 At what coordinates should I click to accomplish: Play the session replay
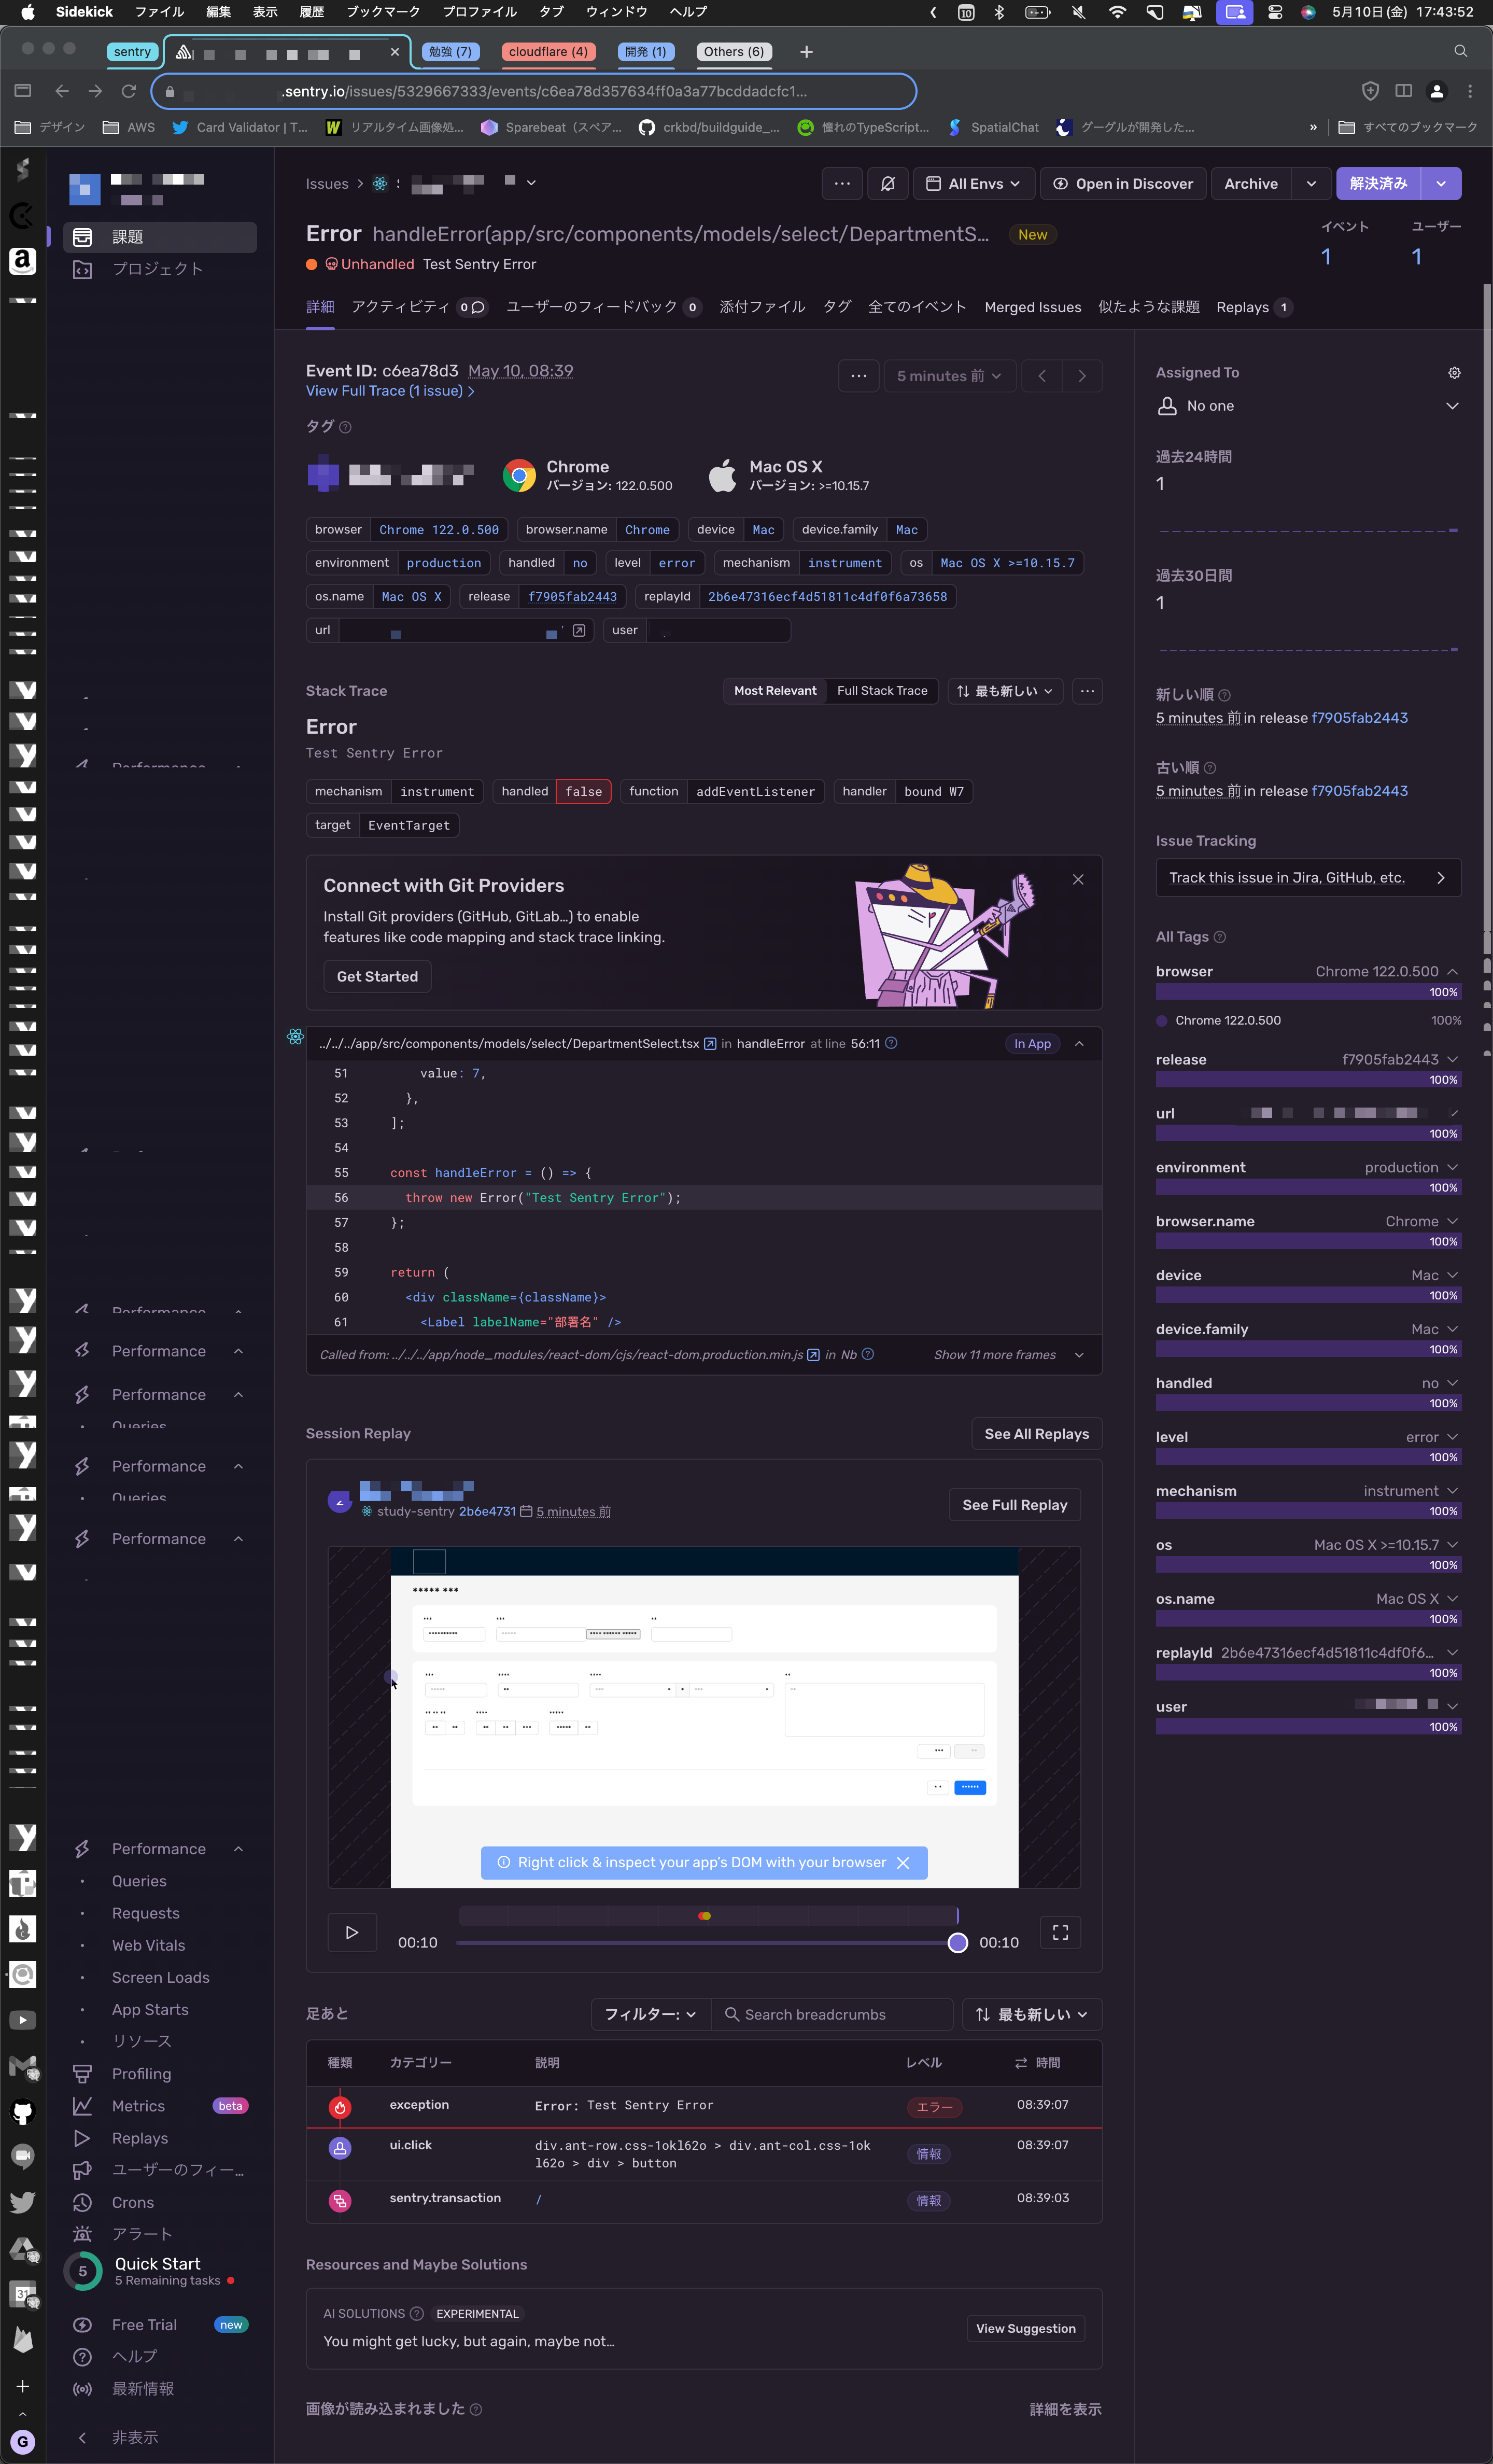352,1932
